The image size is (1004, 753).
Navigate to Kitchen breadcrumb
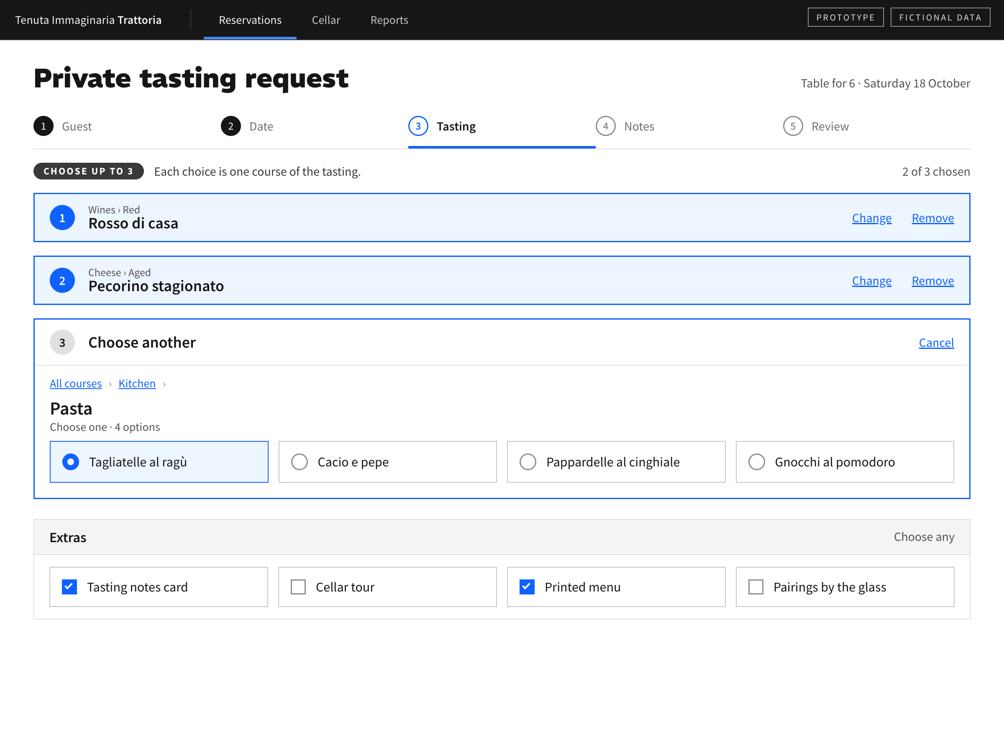click(x=137, y=384)
